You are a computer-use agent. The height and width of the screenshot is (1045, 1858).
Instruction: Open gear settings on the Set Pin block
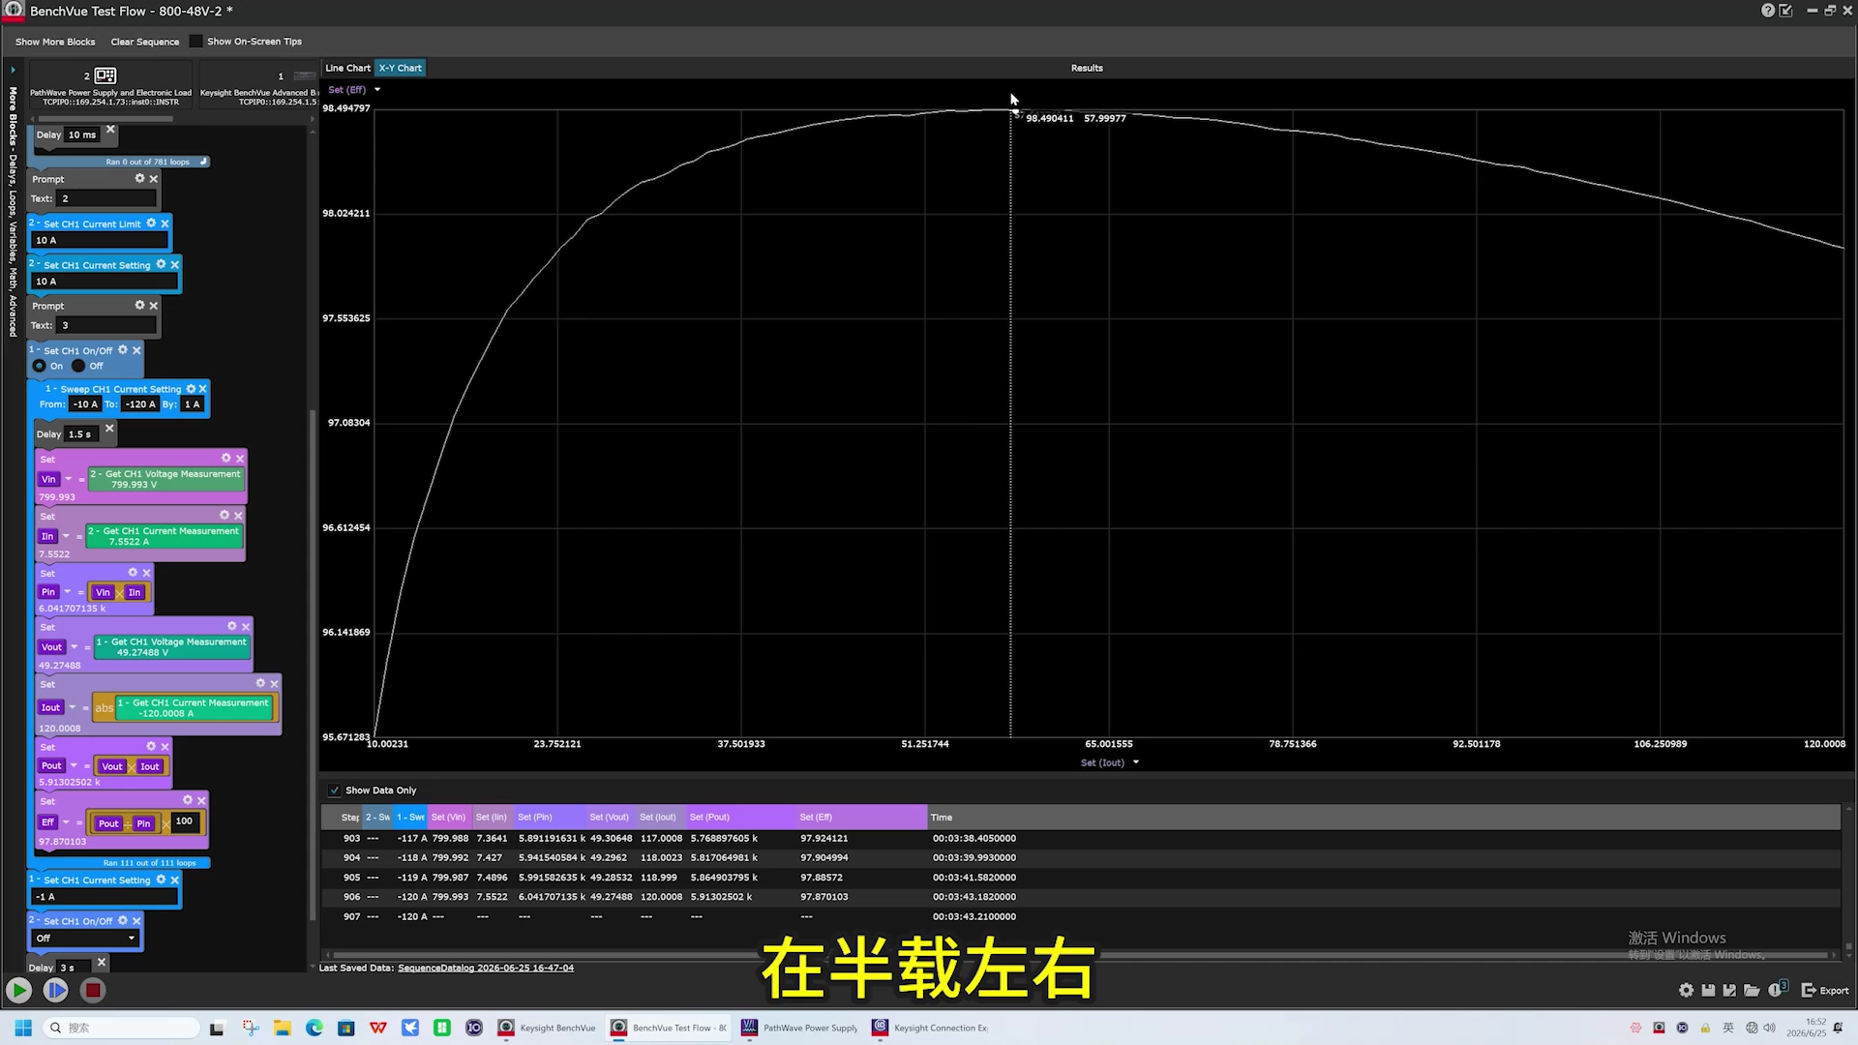click(x=134, y=573)
